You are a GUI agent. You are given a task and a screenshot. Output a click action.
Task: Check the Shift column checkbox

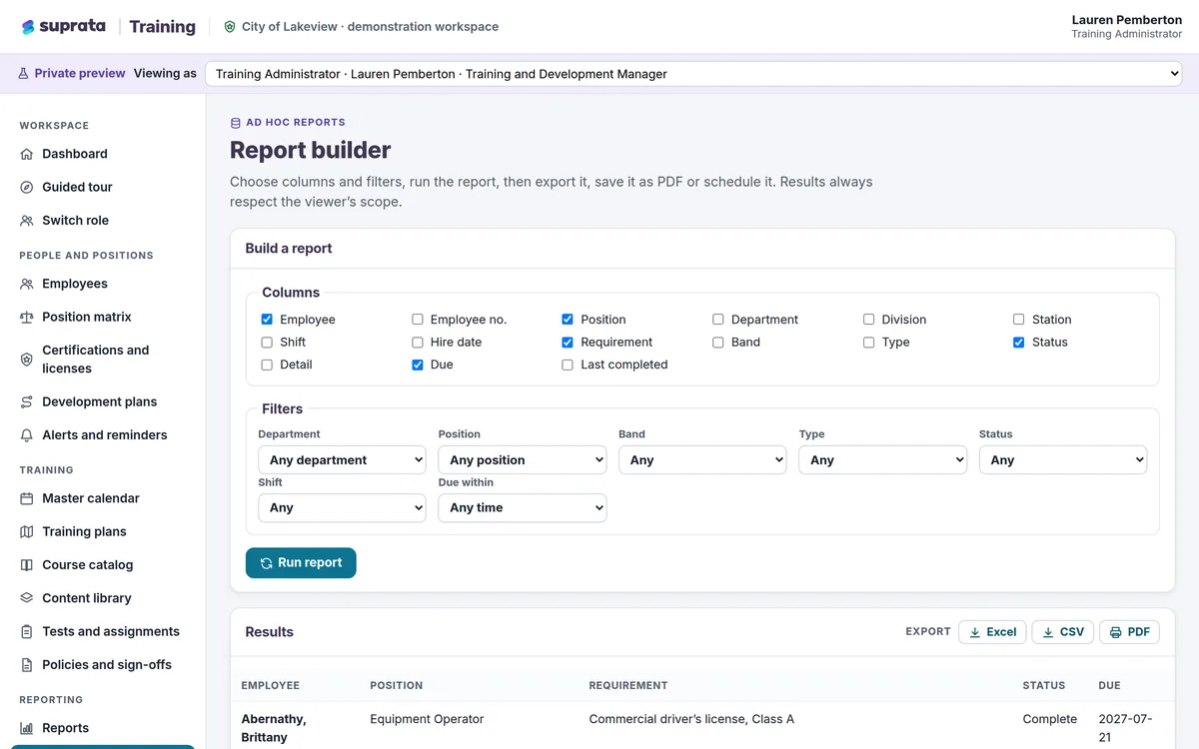click(267, 343)
